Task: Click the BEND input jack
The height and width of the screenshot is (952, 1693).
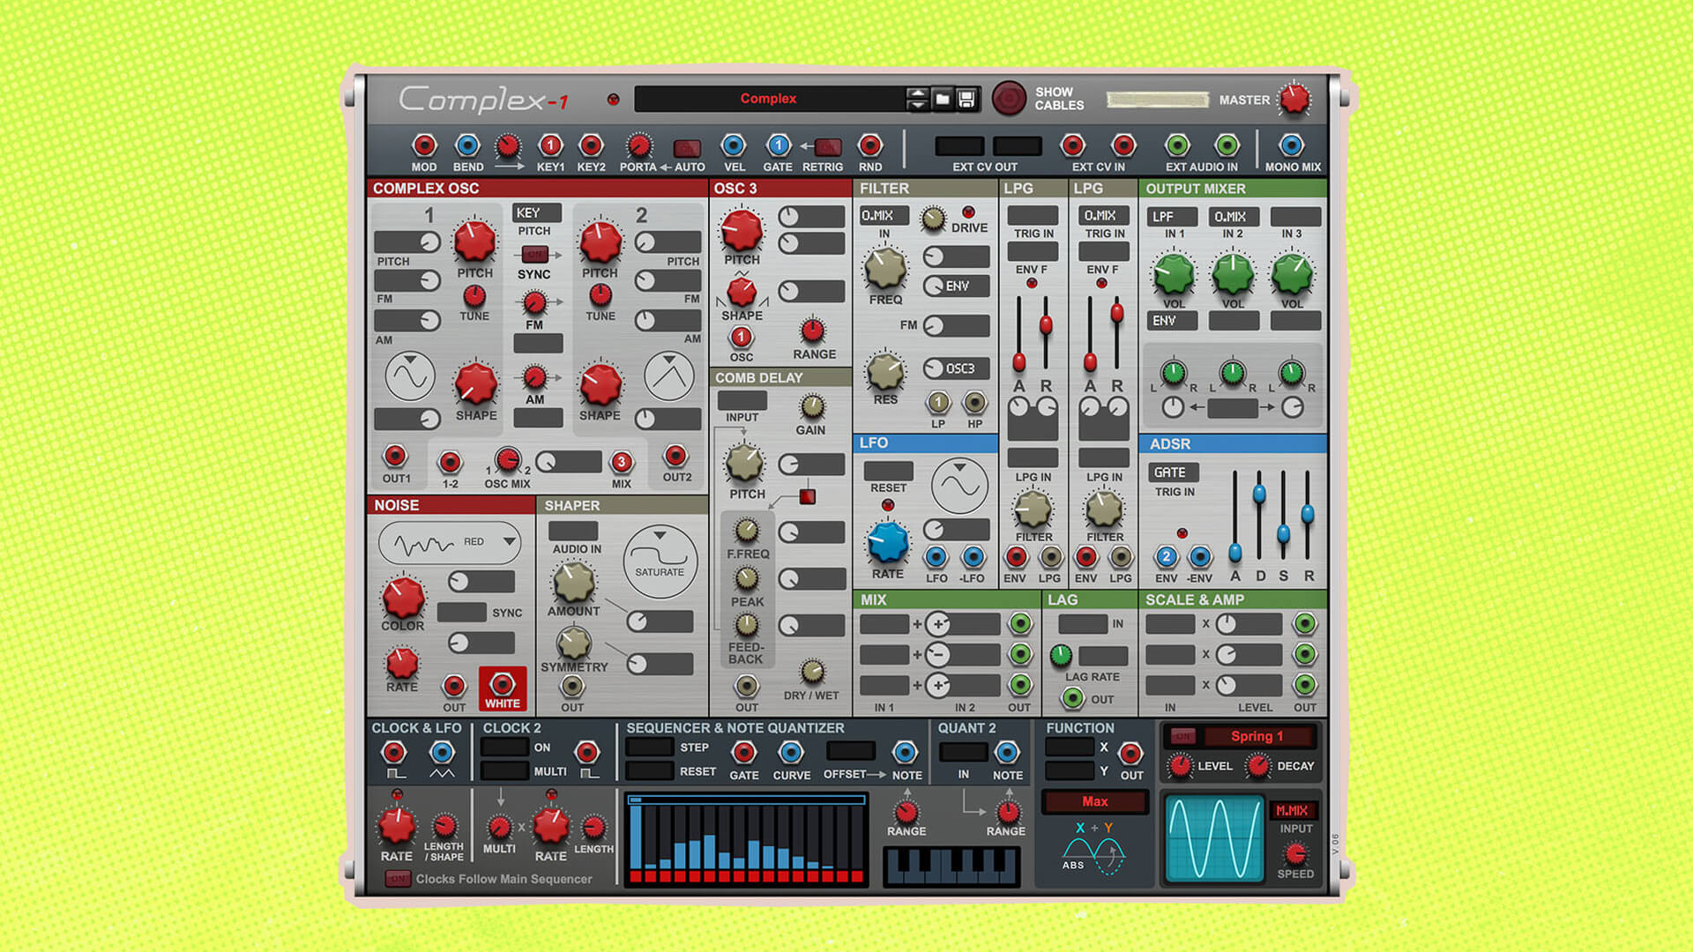Action: pos(467,145)
